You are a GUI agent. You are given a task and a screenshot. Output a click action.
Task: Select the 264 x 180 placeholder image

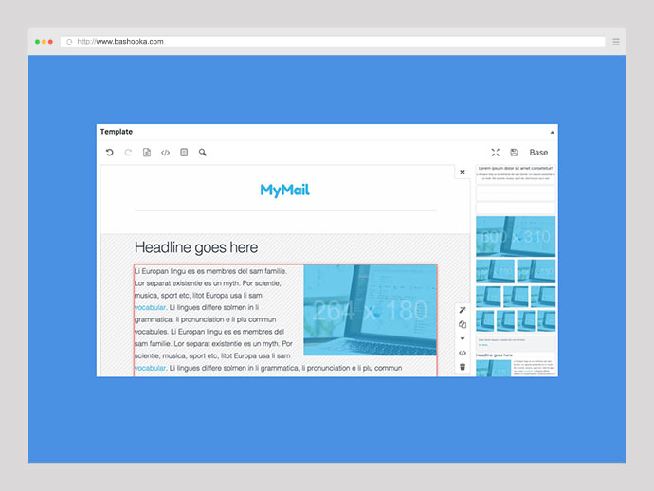(370, 310)
